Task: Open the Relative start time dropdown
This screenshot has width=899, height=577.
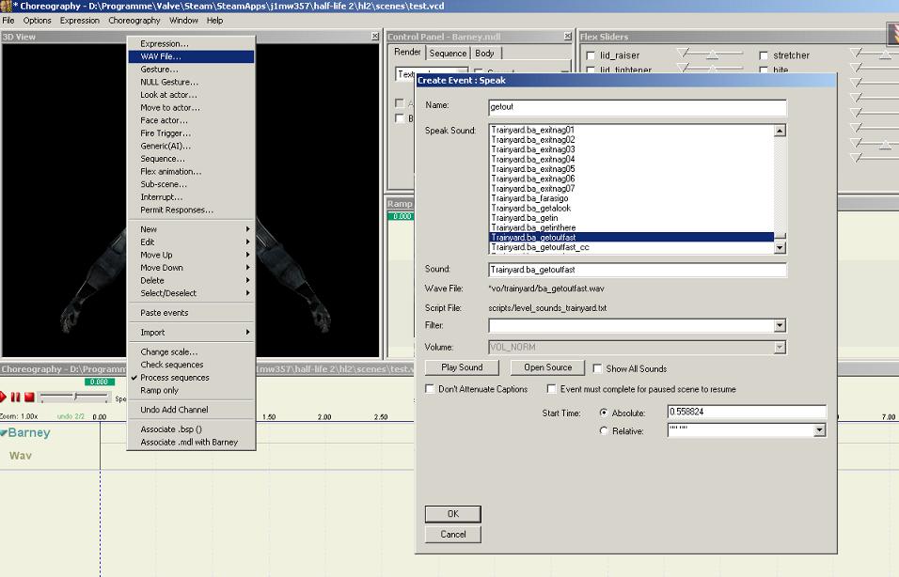Action: click(x=820, y=430)
